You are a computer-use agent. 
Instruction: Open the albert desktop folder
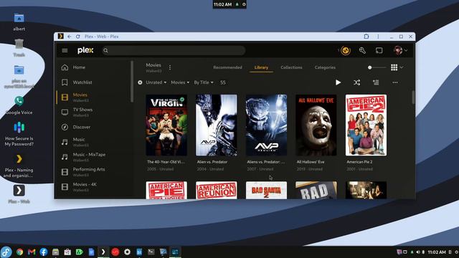[19, 21]
